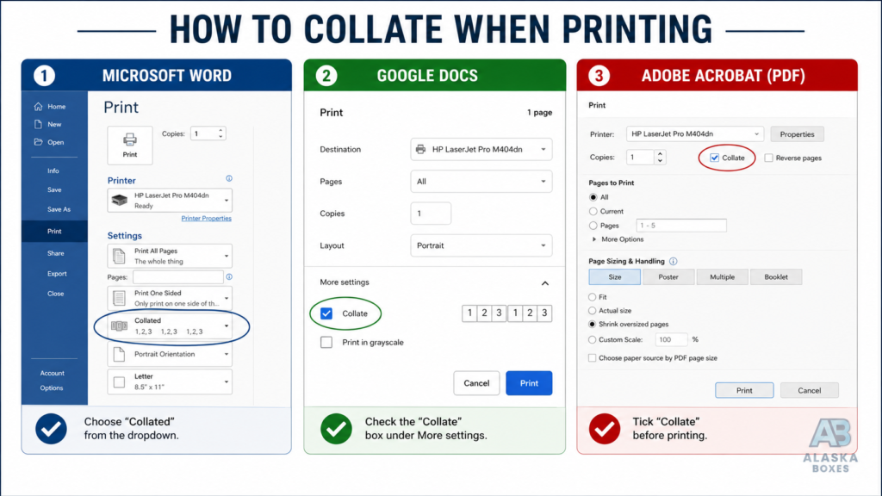Click the HP LaserJet printer icon in Word

pos(119,200)
